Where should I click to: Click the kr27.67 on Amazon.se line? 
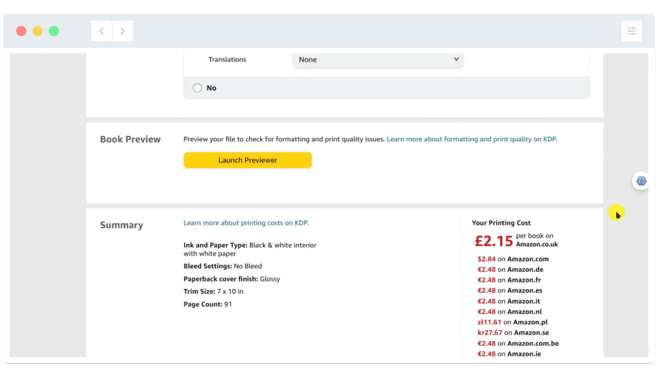tap(513, 333)
